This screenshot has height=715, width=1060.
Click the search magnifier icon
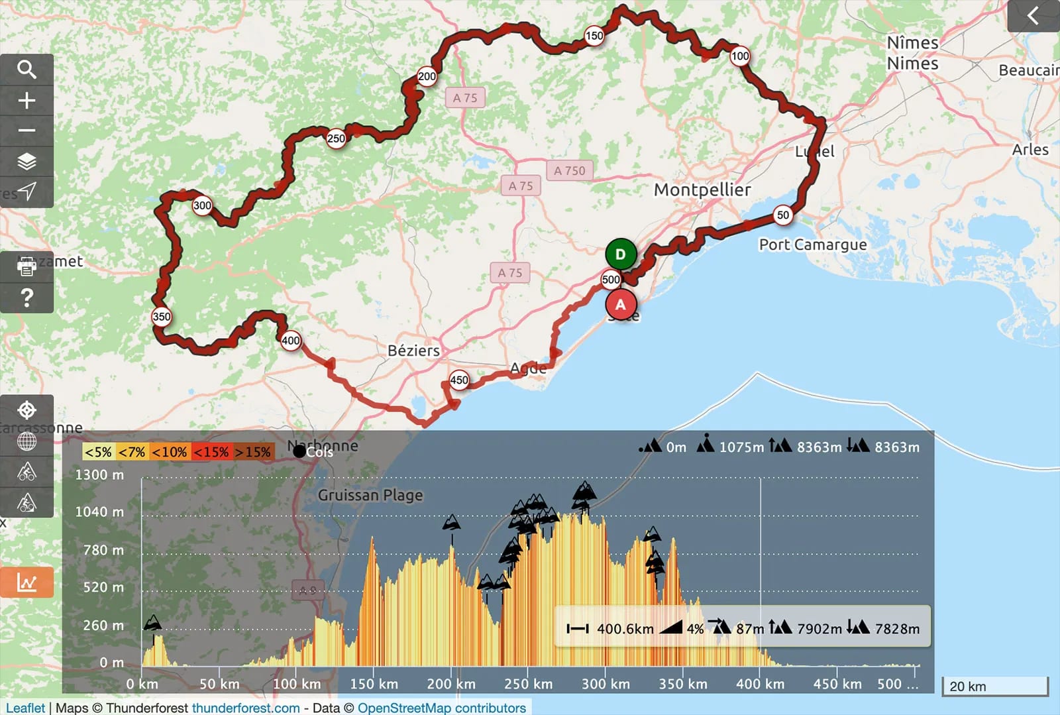[x=26, y=70]
